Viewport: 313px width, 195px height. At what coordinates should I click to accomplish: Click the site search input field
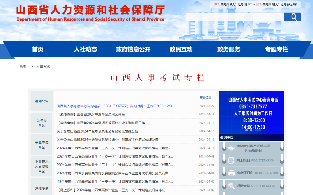pos(235,17)
